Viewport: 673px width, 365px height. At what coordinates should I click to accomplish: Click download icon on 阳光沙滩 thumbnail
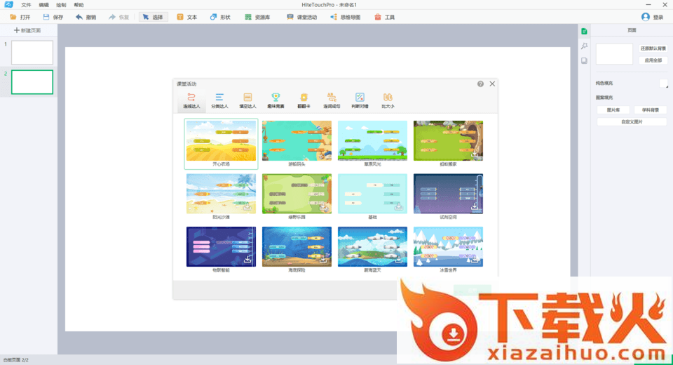click(247, 207)
